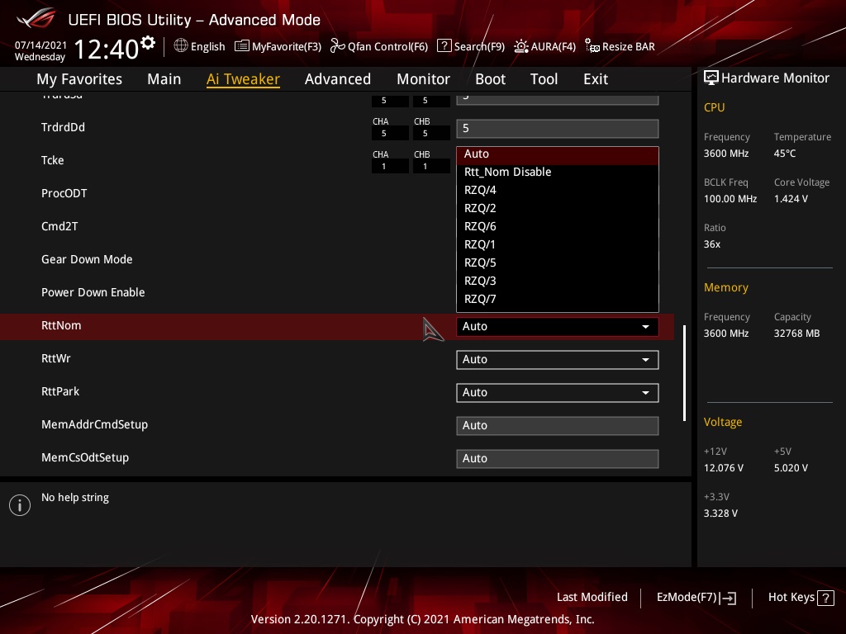Click the Core Voltage 1.424 V value
Image resolution: width=846 pixels, height=634 pixels.
pyautogui.click(x=791, y=199)
